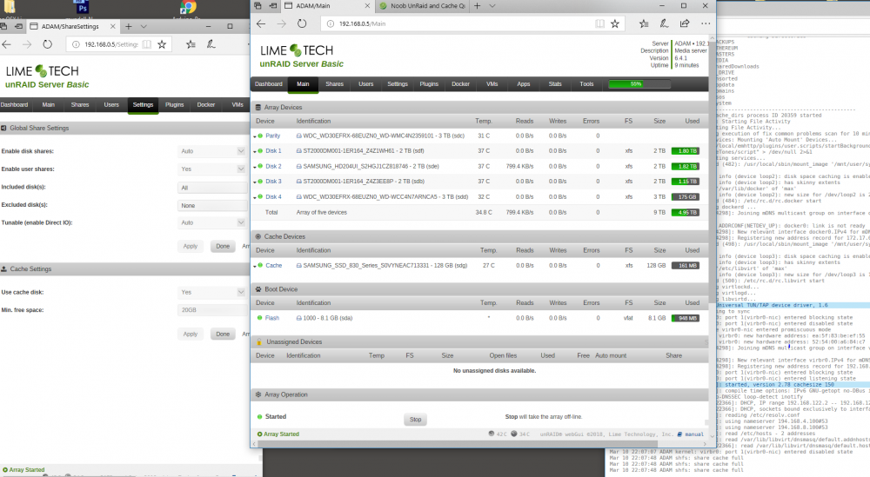870x477 pixels.
Task: Open the Docker tab in ADAM/Main window
Action: pyautogui.click(x=460, y=84)
